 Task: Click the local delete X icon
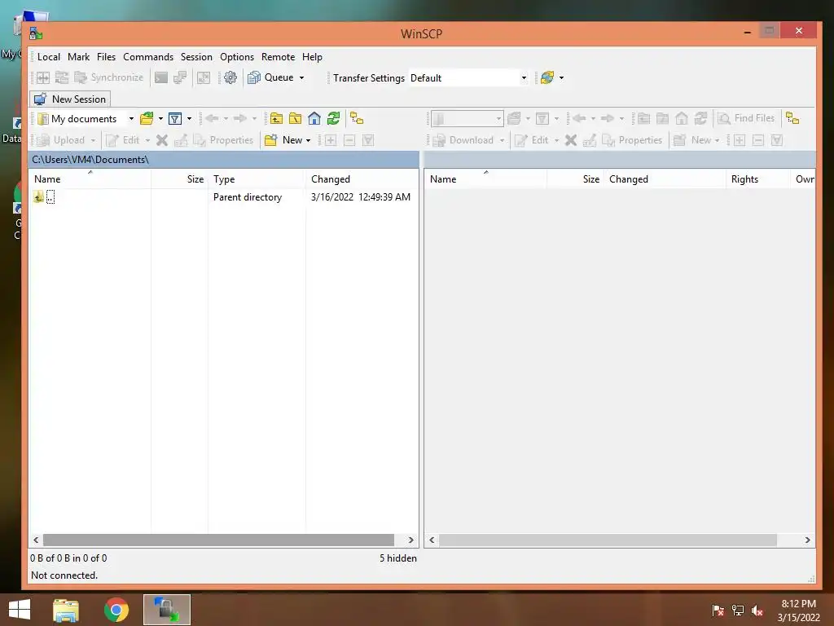pyautogui.click(x=162, y=140)
